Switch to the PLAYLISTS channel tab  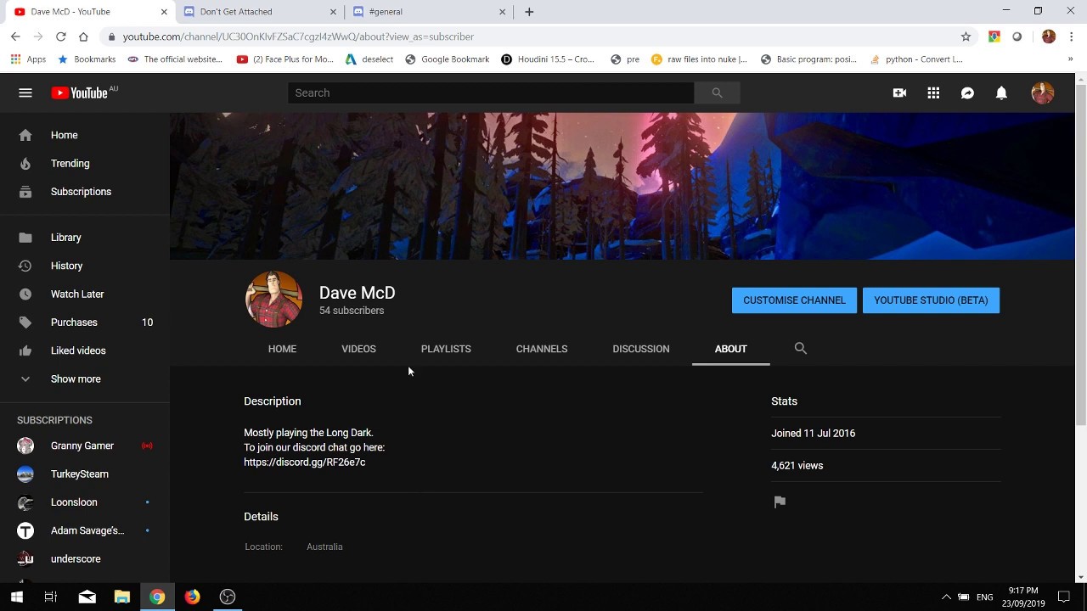446,349
